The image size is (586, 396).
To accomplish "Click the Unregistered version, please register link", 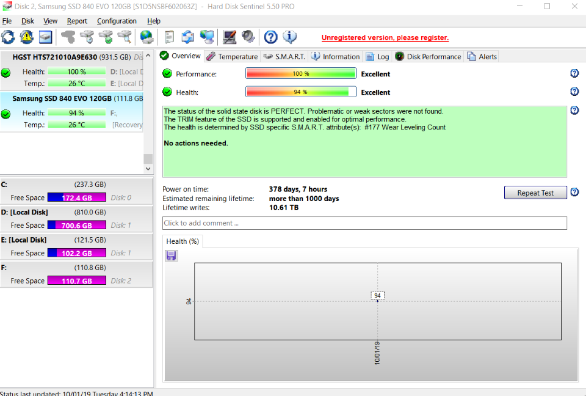I will [x=385, y=37].
